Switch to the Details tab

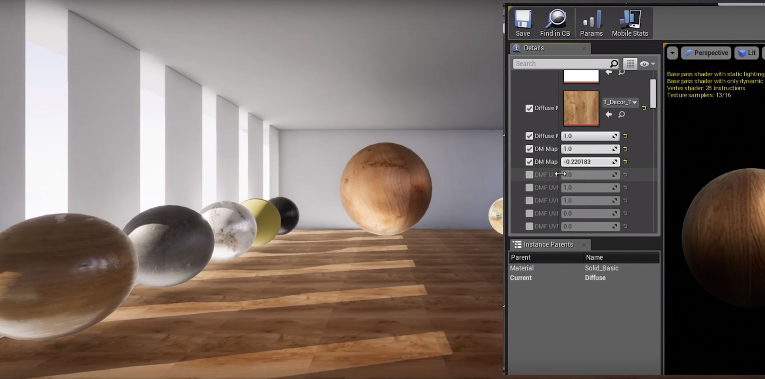(x=534, y=48)
